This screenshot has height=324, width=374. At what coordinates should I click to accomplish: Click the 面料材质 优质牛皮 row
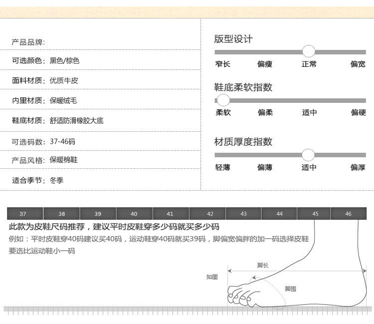45,80
